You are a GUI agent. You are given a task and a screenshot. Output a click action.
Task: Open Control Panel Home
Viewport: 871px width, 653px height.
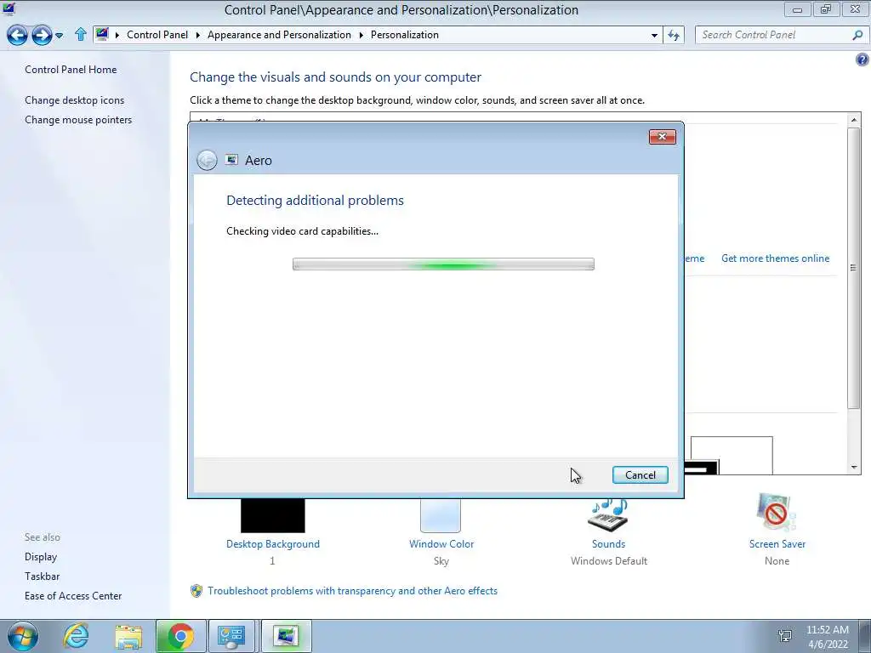pos(71,70)
